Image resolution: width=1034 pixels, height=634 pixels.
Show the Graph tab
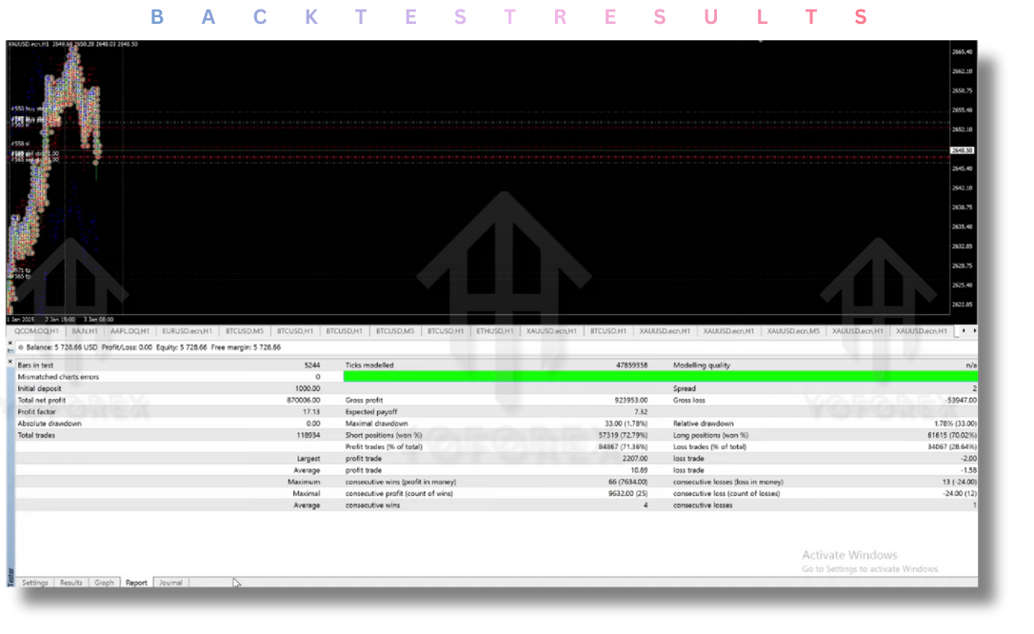pos(104,583)
